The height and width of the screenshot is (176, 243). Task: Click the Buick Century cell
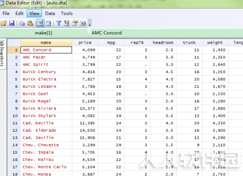(46, 72)
